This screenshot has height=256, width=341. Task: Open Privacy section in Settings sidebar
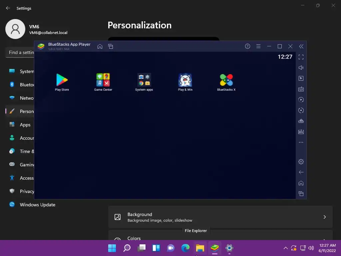point(20,191)
